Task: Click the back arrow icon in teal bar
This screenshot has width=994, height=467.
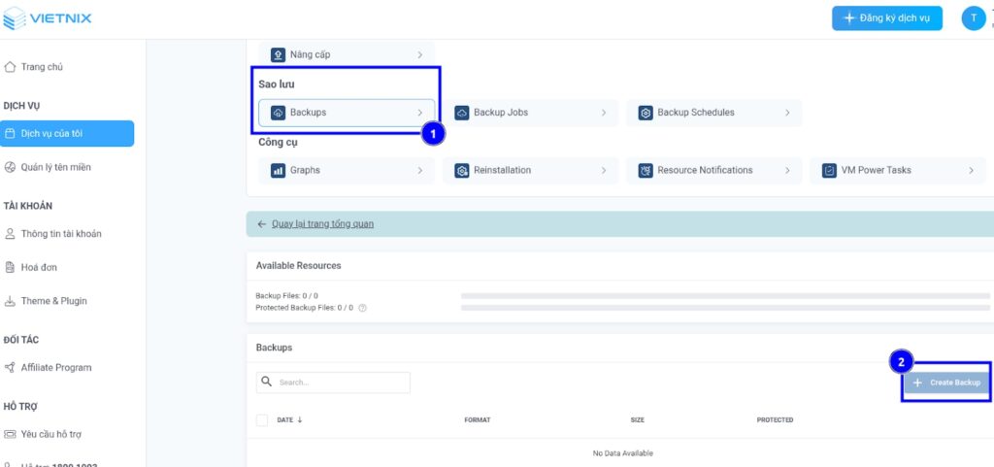Action: pyautogui.click(x=262, y=224)
